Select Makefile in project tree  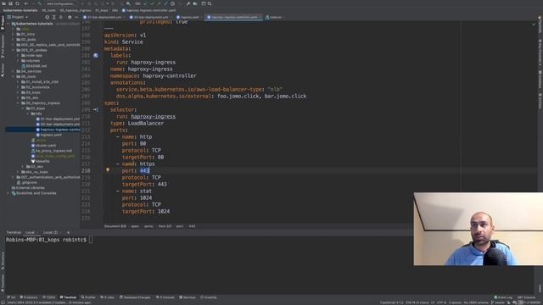(x=41, y=162)
